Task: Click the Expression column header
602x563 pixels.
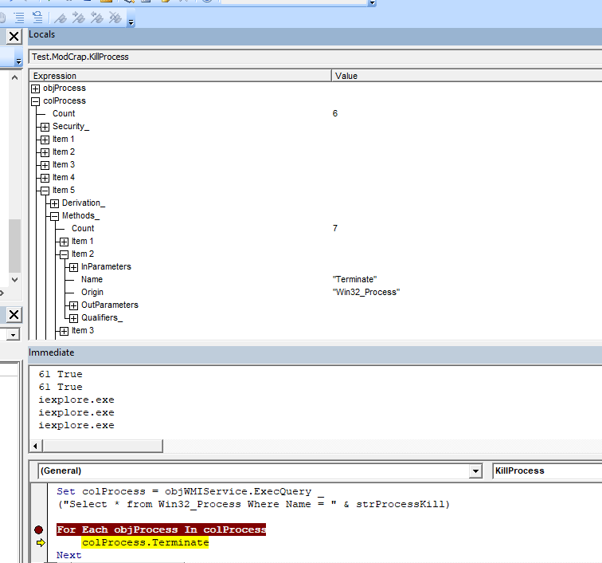Action: point(180,76)
